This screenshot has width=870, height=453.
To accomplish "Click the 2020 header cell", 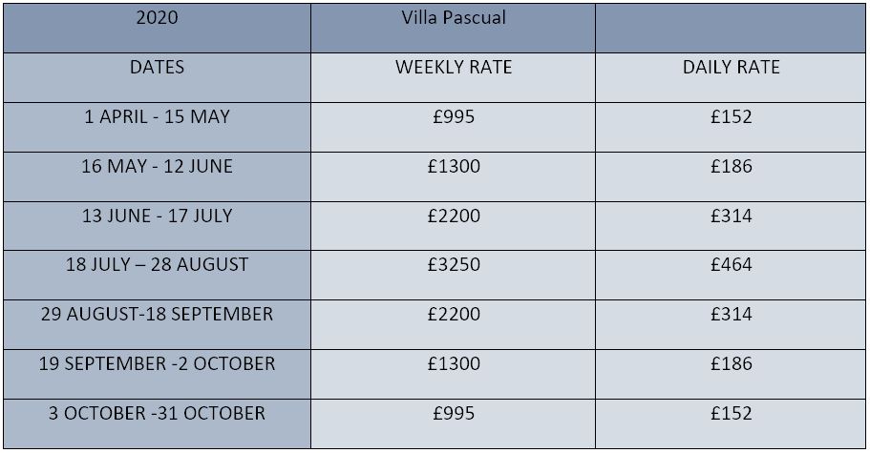I will click(x=157, y=18).
